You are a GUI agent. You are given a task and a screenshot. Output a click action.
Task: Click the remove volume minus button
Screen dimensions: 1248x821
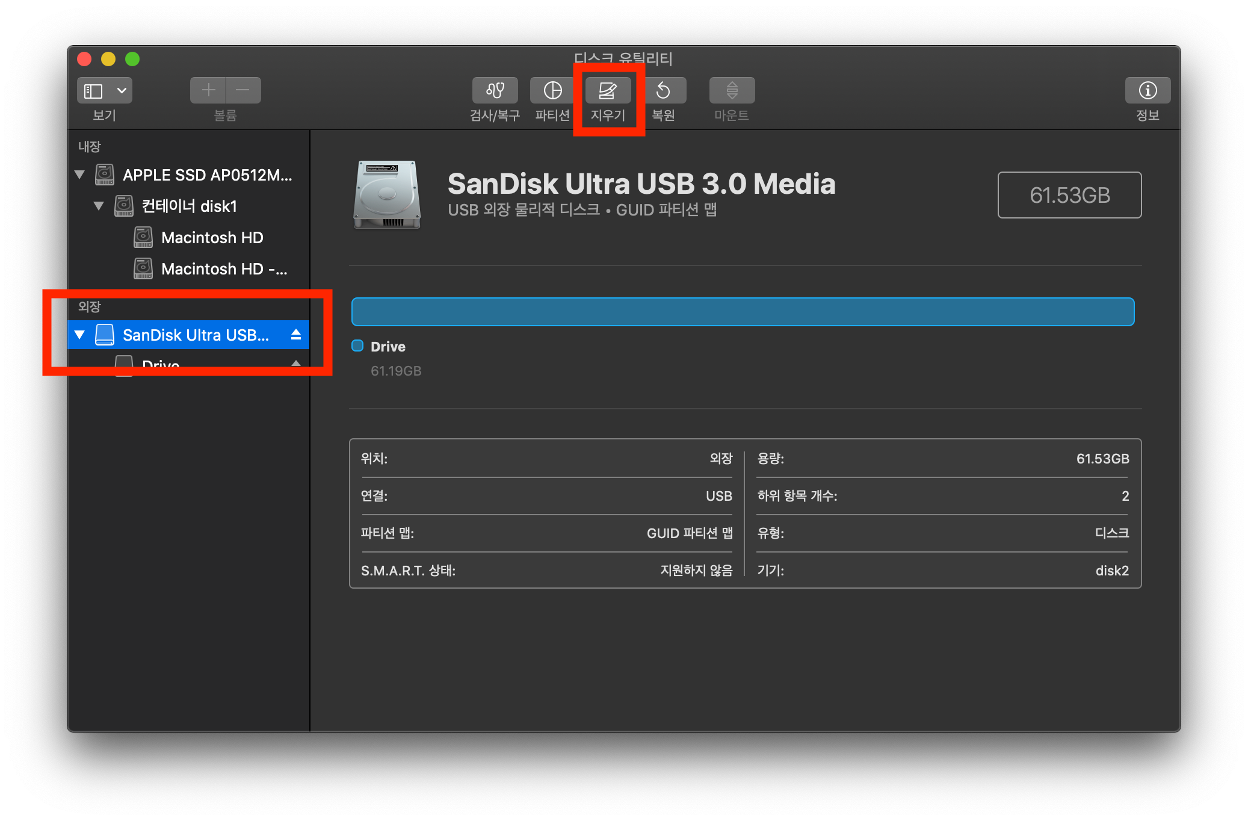click(243, 90)
